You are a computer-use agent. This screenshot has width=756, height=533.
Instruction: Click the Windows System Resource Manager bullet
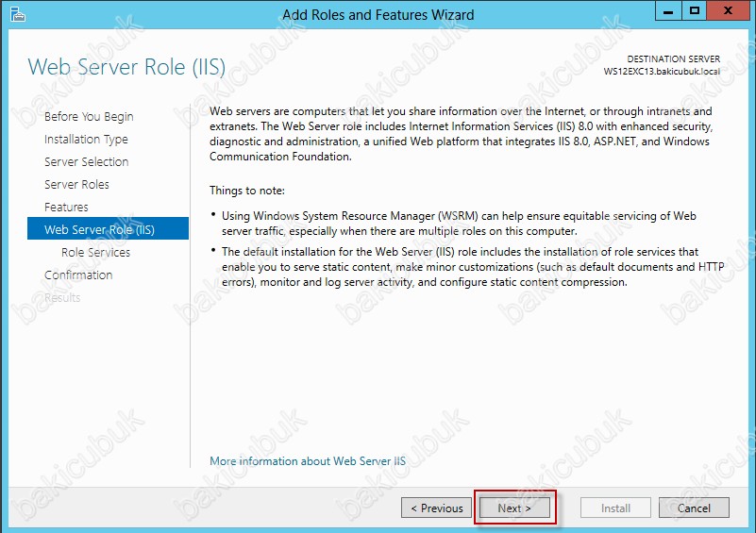(x=459, y=224)
